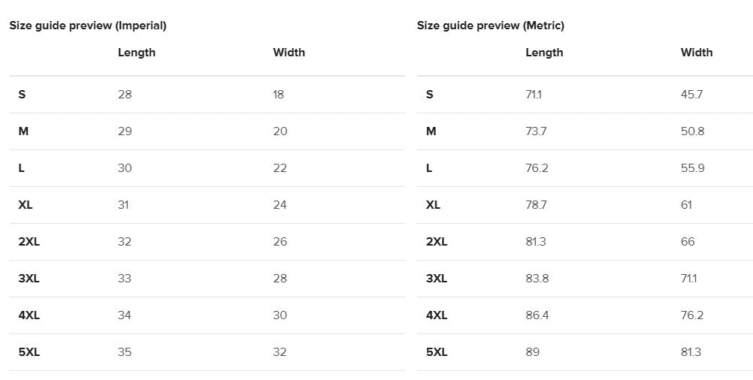This screenshot has height=380, width=753.
Task: Click the 2XL row label in the Metric table
Action: click(437, 242)
